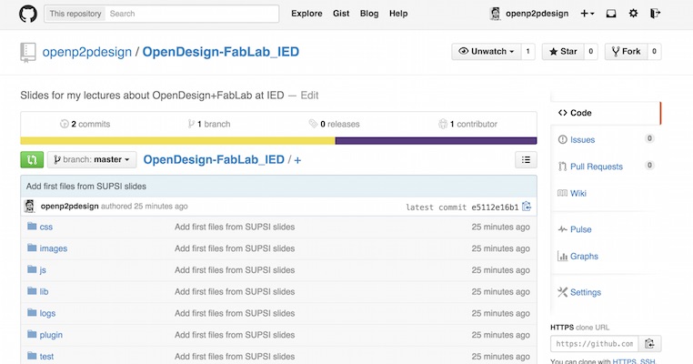The height and width of the screenshot is (364, 693).
Task: Copy the clone URL to clipboard
Action: pos(649,344)
